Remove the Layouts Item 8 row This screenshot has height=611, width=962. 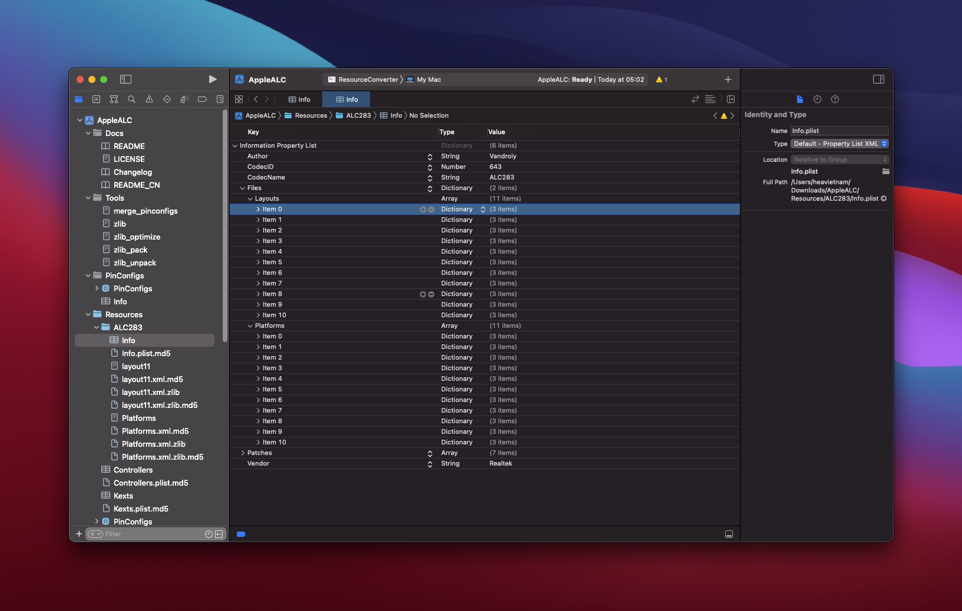[x=431, y=294]
